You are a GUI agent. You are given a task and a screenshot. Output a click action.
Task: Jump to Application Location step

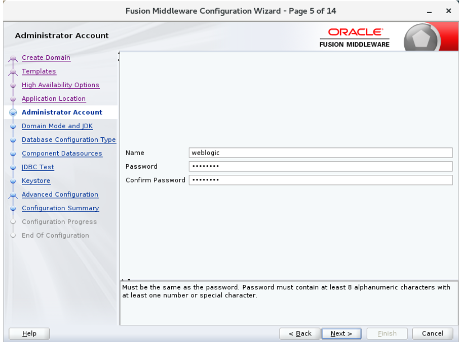[54, 99]
